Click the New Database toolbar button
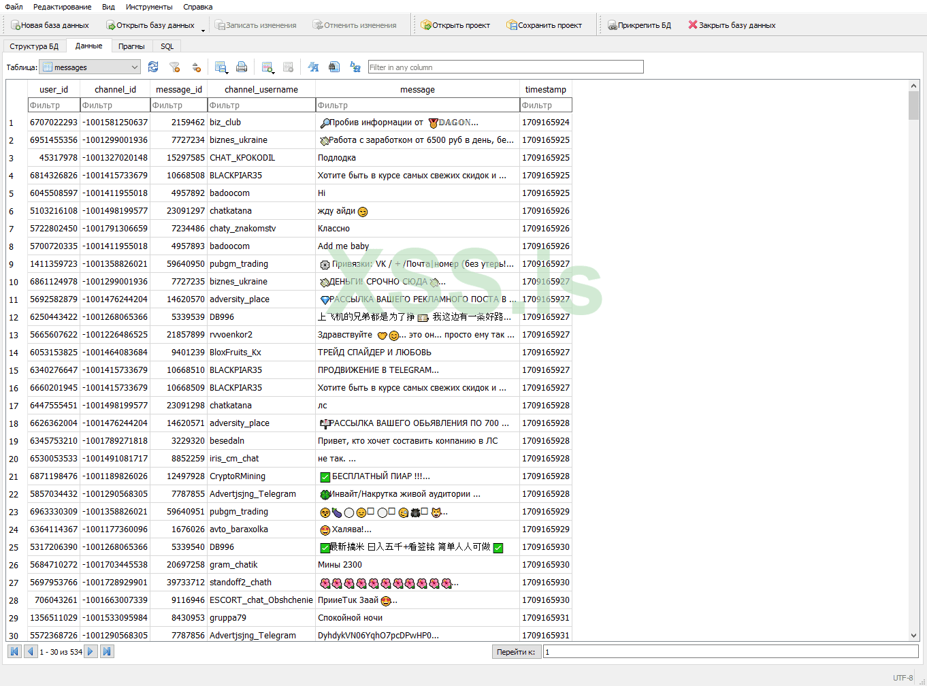Screen dimensions: 927x686 click(x=50, y=25)
